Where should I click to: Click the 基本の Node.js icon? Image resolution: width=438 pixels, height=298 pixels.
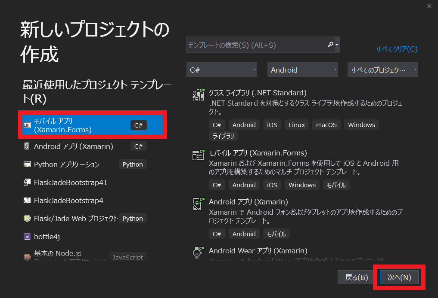(x=27, y=257)
